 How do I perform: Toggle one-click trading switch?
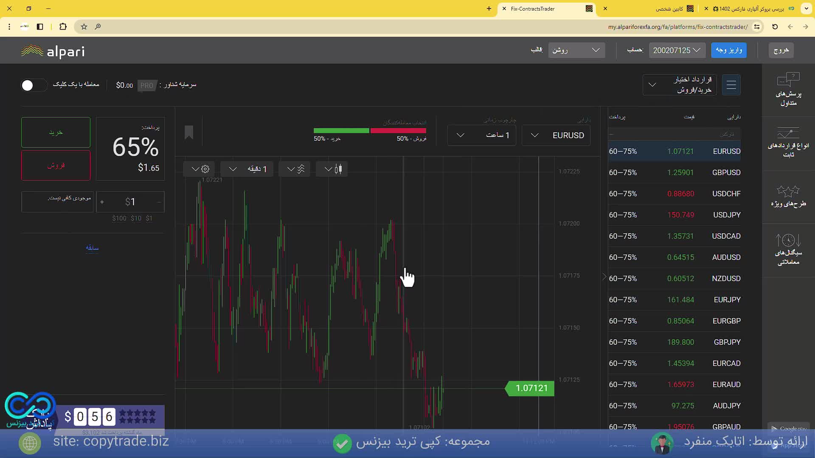[x=34, y=85]
